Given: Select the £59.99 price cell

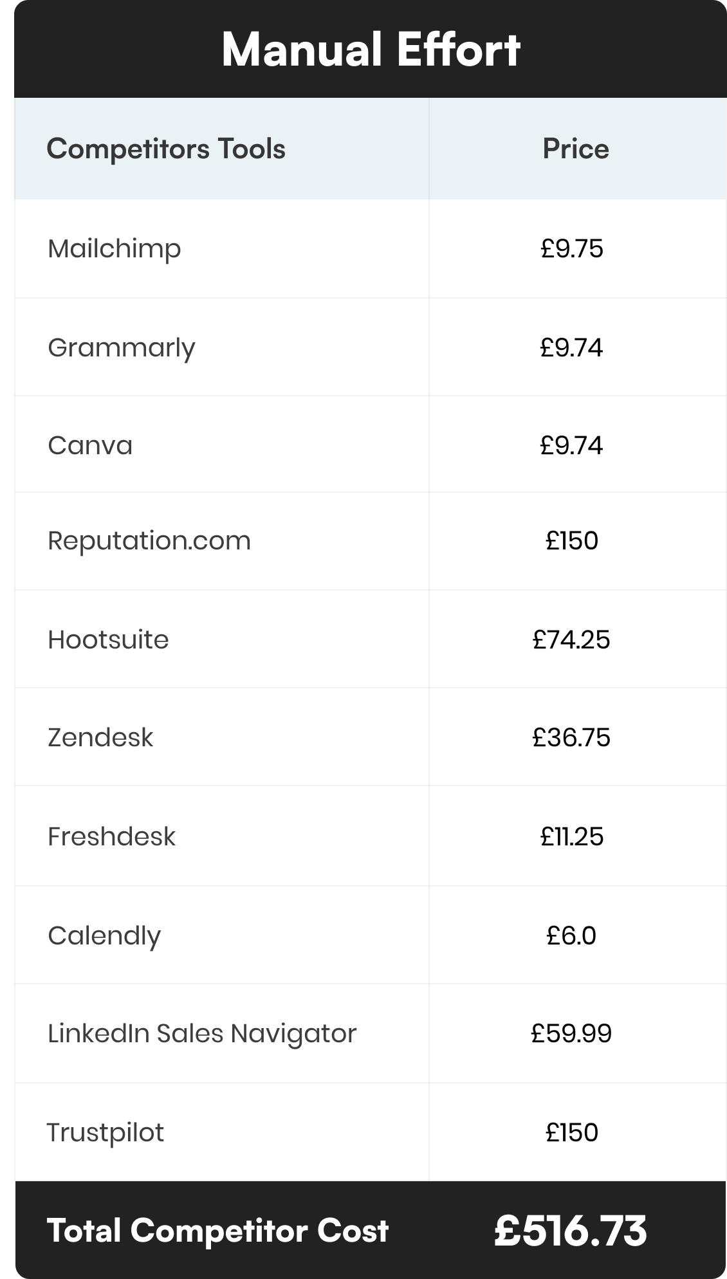Looking at the screenshot, I should (571, 1033).
